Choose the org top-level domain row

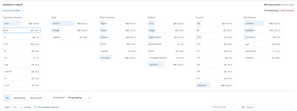[22, 65]
